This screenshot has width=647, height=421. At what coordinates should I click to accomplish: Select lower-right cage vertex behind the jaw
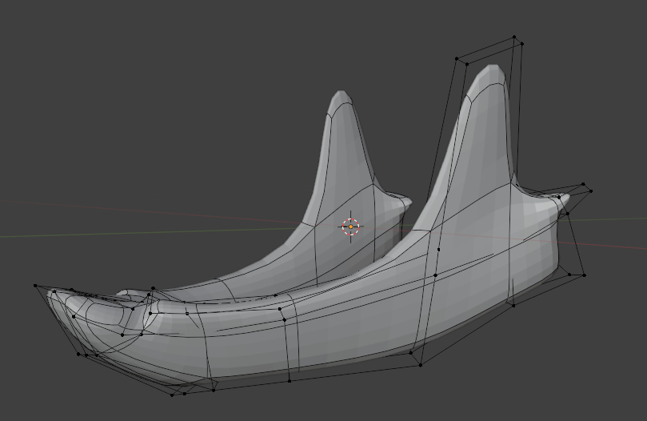584,275
